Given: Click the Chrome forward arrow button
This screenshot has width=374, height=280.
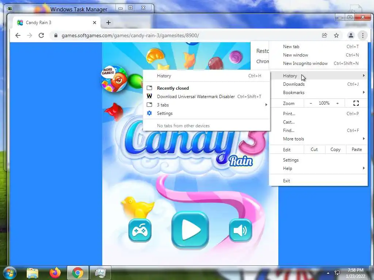Looking at the screenshot, I should (30, 35).
